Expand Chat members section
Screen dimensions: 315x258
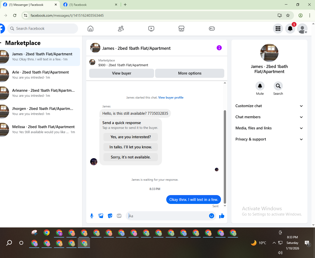click(x=269, y=117)
